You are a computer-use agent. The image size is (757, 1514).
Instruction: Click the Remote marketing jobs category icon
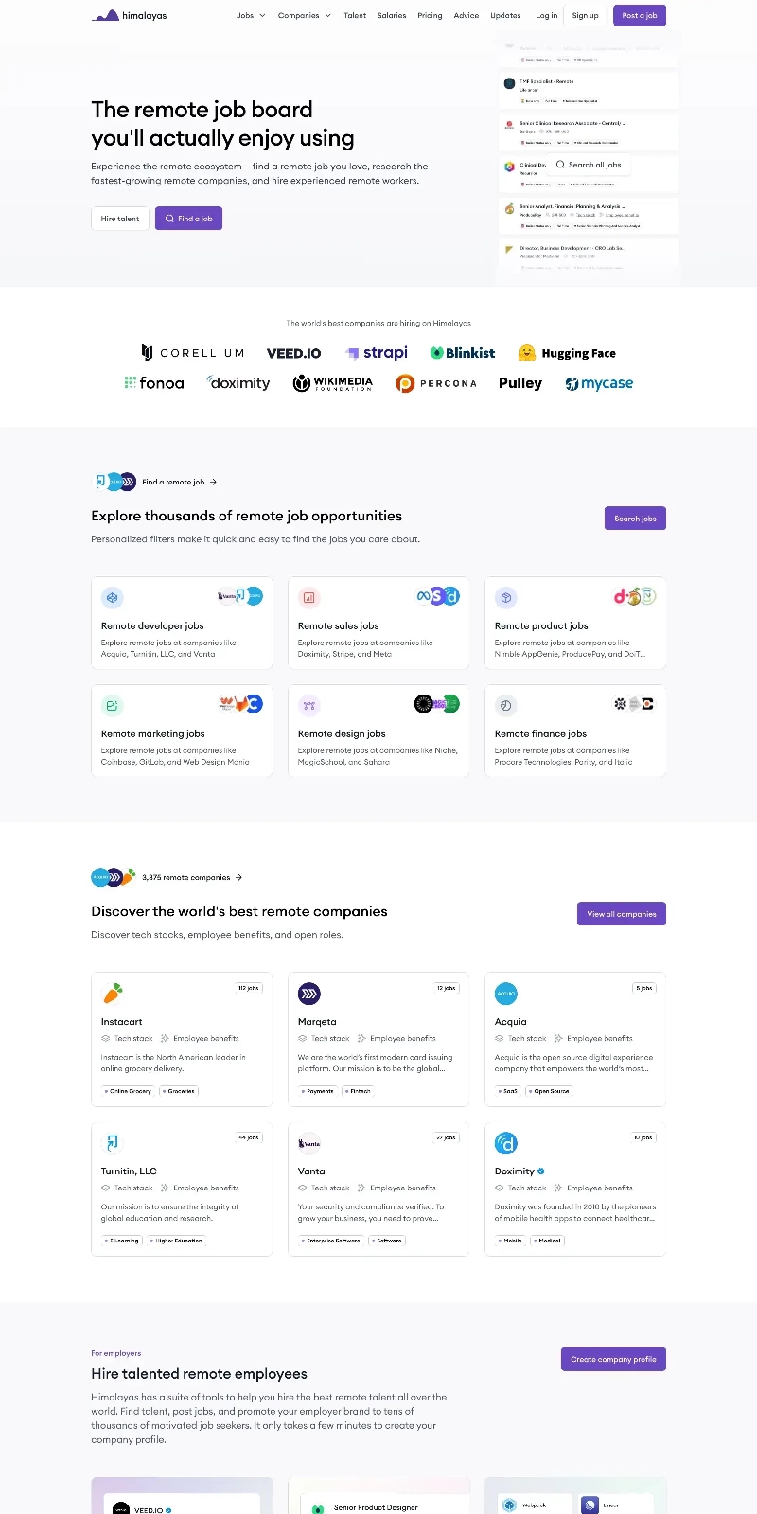tap(113, 705)
